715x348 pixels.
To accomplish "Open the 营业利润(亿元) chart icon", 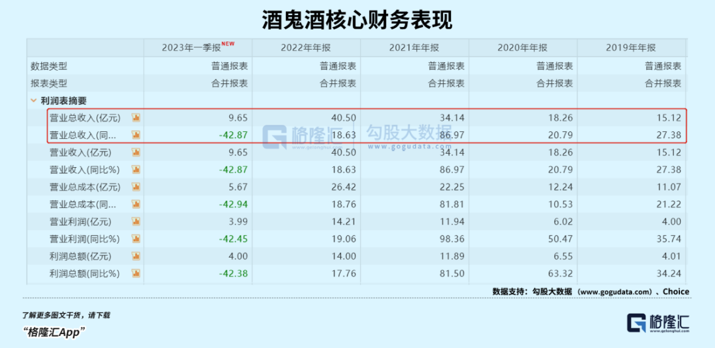I will point(136,221).
